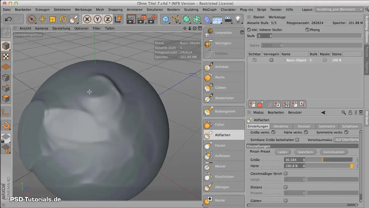Select the Scale tool
This screenshot has width=369, height=208.
pyautogui.click(x=52, y=19)
